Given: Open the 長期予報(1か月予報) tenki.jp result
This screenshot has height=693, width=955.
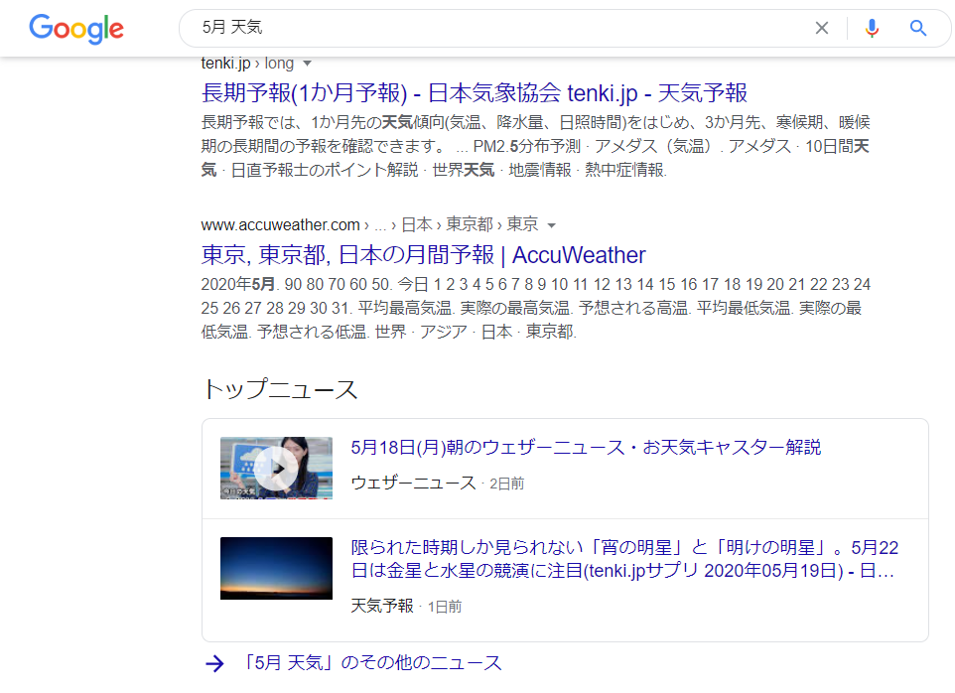Looking at the screenshot, I should coord(474,93).
